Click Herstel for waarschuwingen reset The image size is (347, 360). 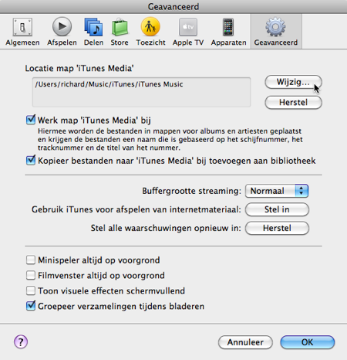pyautogui.click(x=277, y=228)
